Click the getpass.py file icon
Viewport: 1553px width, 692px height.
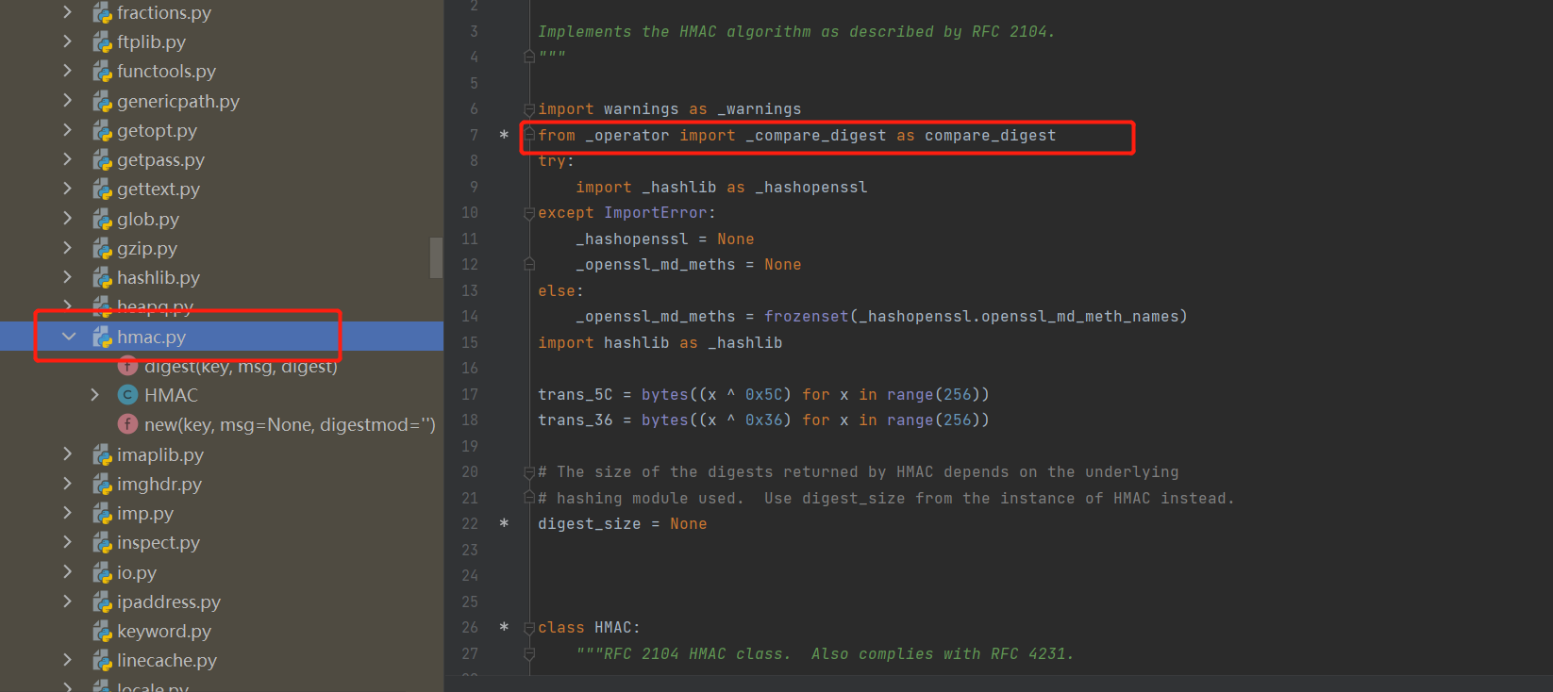[102, 160]
